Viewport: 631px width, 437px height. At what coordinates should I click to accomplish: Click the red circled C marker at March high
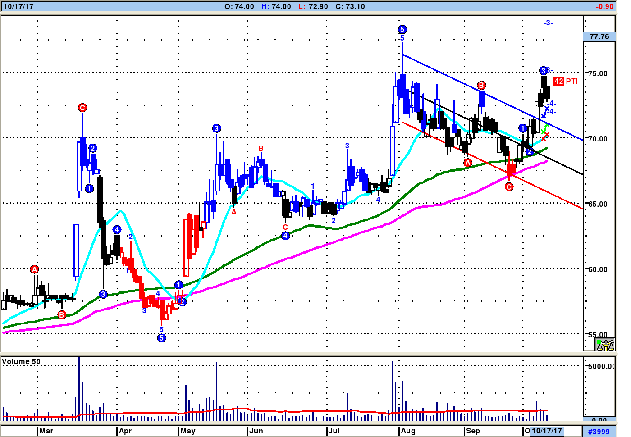coord(82,108)
